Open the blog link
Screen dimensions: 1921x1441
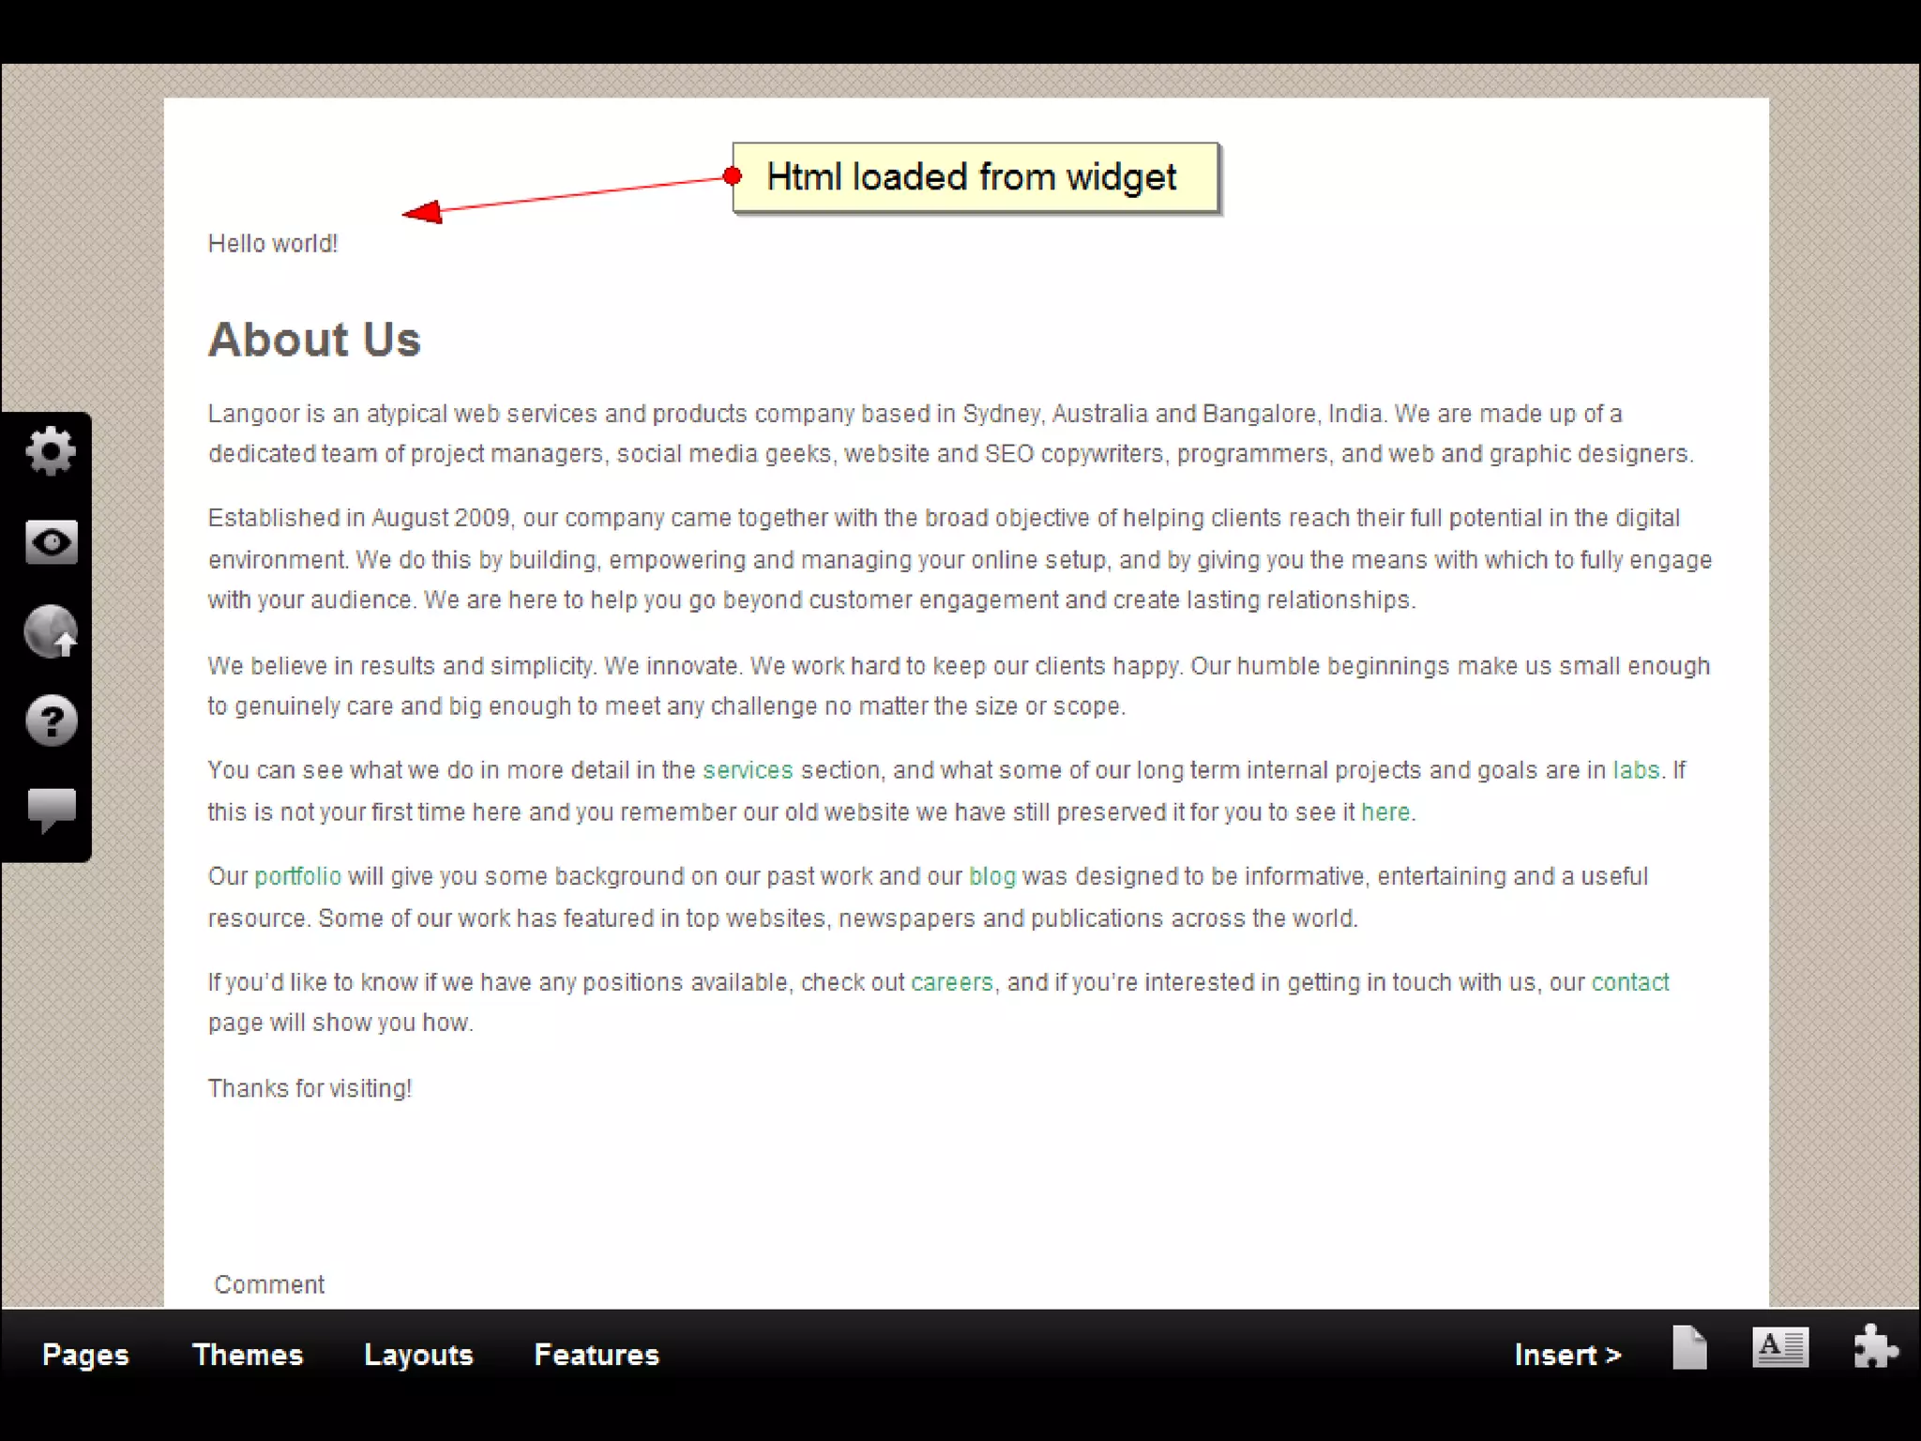coord(991,876)
